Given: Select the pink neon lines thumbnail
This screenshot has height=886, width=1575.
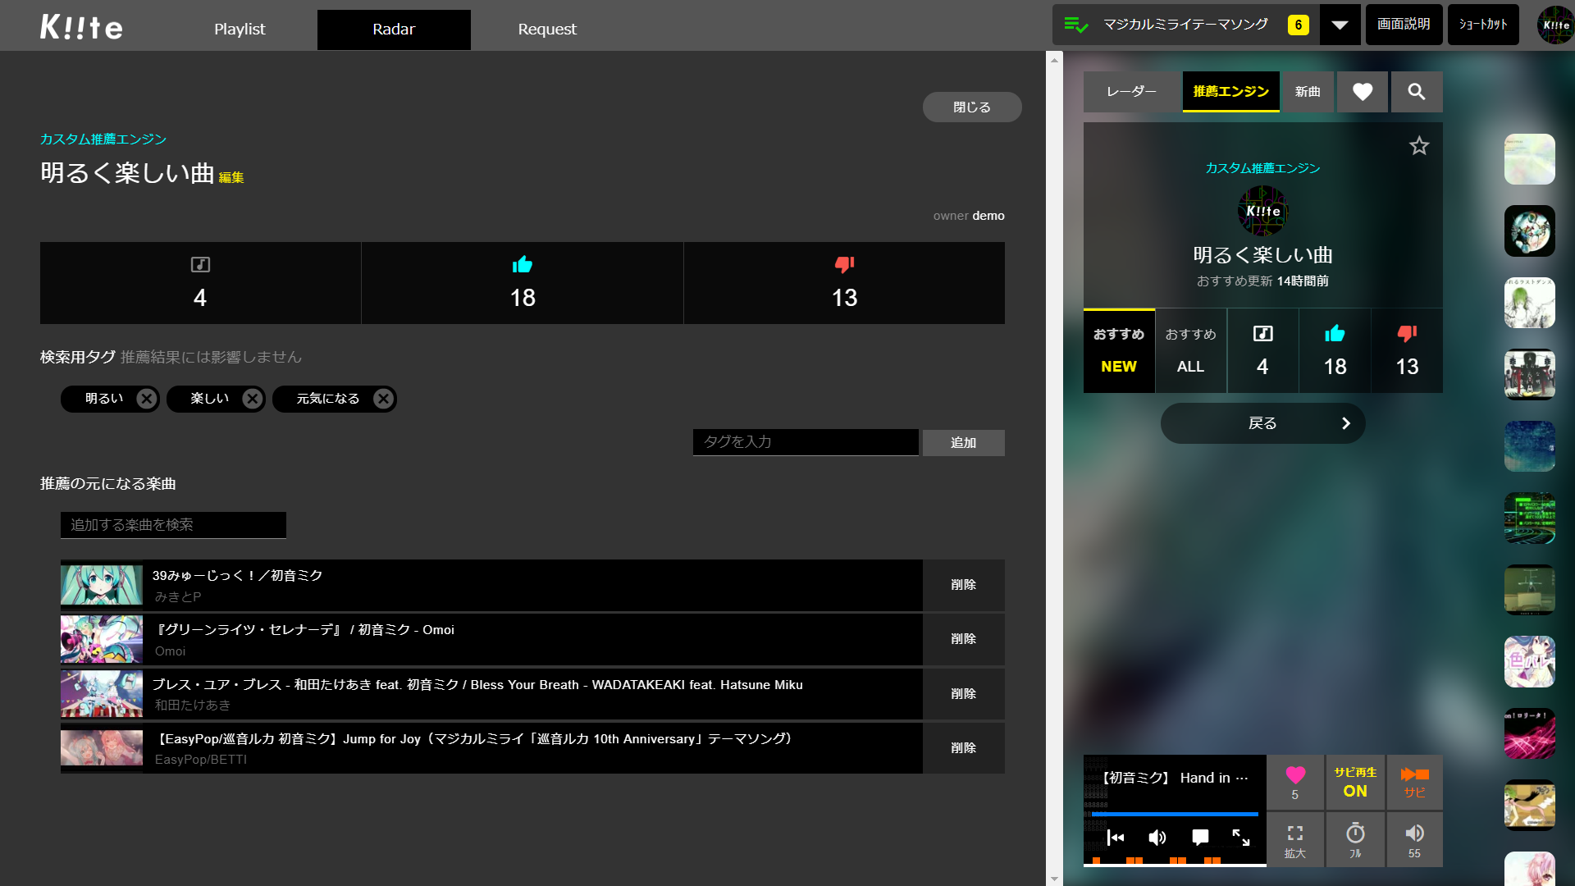Looking at the screenshot, I should pos(1529,734).
